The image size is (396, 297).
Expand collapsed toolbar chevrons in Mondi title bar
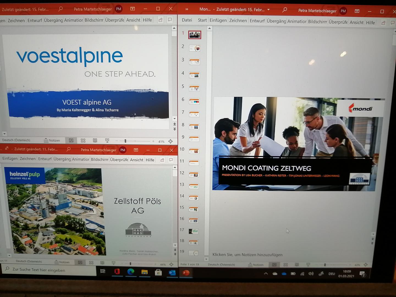[x=187, y=9]
